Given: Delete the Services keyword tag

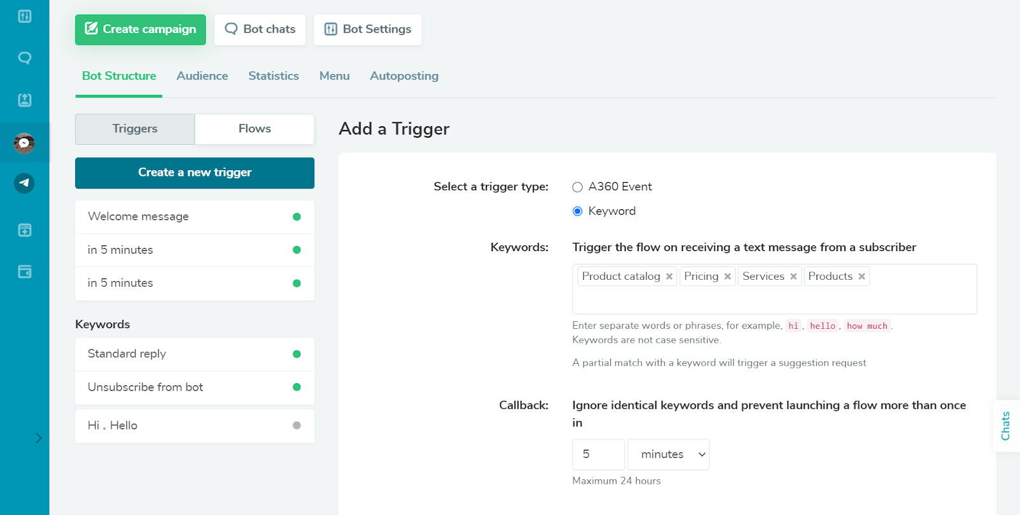Looking at the screenshot, I should coord(794,277).
